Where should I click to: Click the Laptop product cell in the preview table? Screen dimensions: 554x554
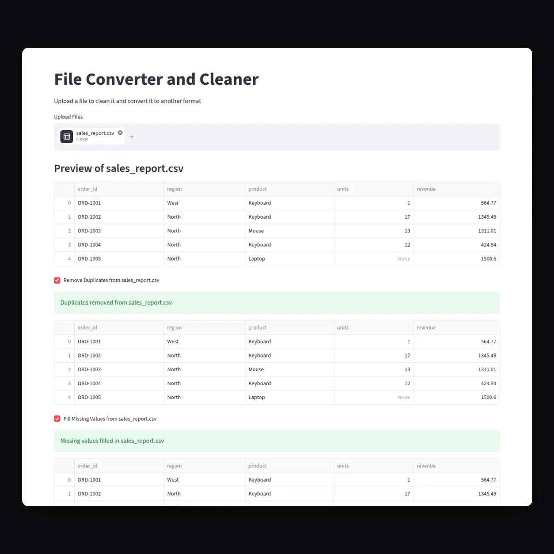tap(289, 259)
